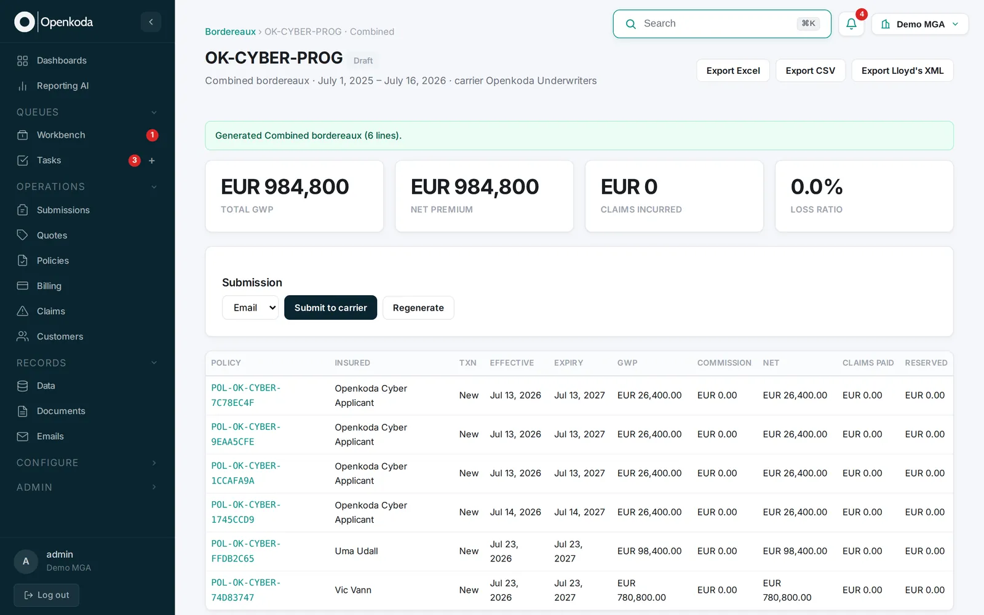Click the Openkoda logo icon
This screenshot has width=984, height=615.
[25, 22]
